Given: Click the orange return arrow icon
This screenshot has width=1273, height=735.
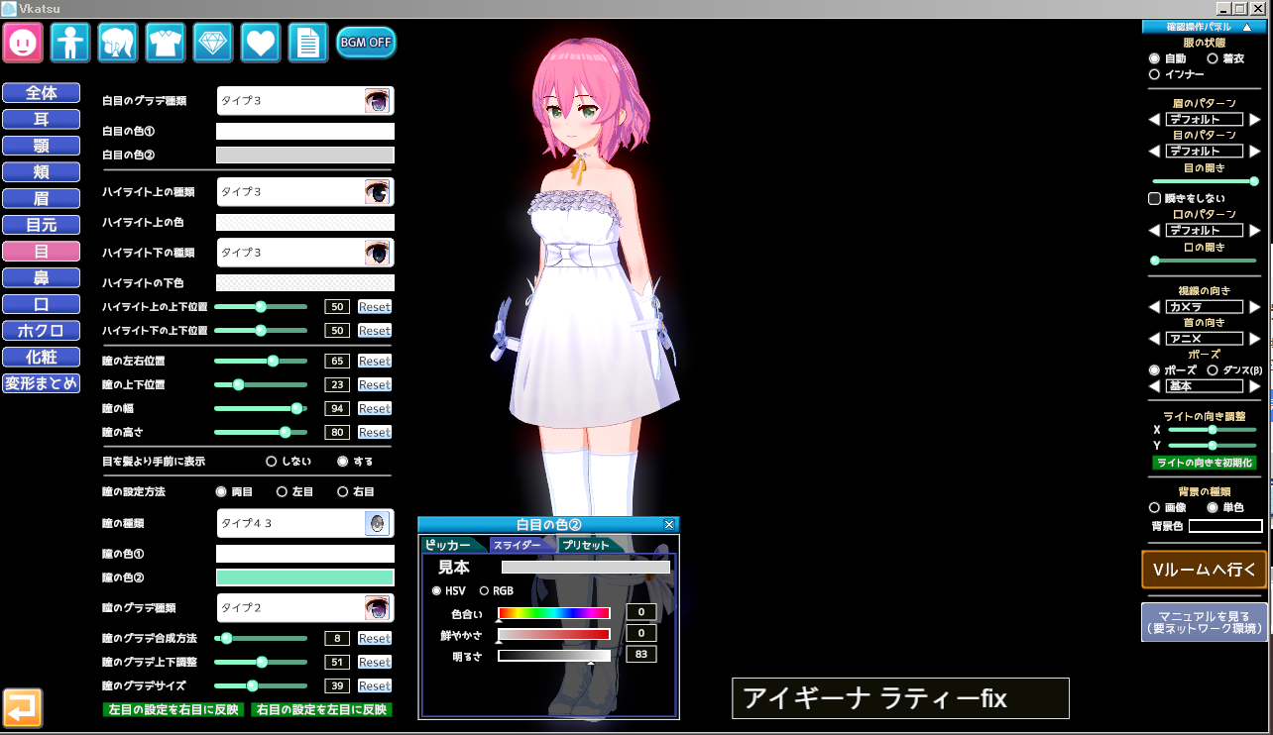Looking at the screenshot, I should click(x=23, y=707).
